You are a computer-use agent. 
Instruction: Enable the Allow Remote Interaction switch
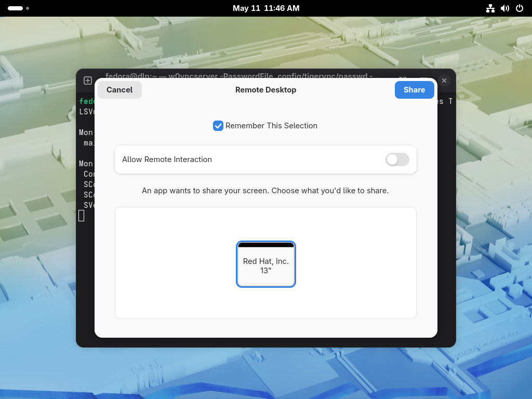pyautogui.click(x=397, y=159)
